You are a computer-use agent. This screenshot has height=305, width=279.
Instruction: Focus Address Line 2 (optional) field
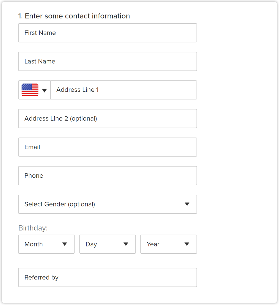[107, 119]
